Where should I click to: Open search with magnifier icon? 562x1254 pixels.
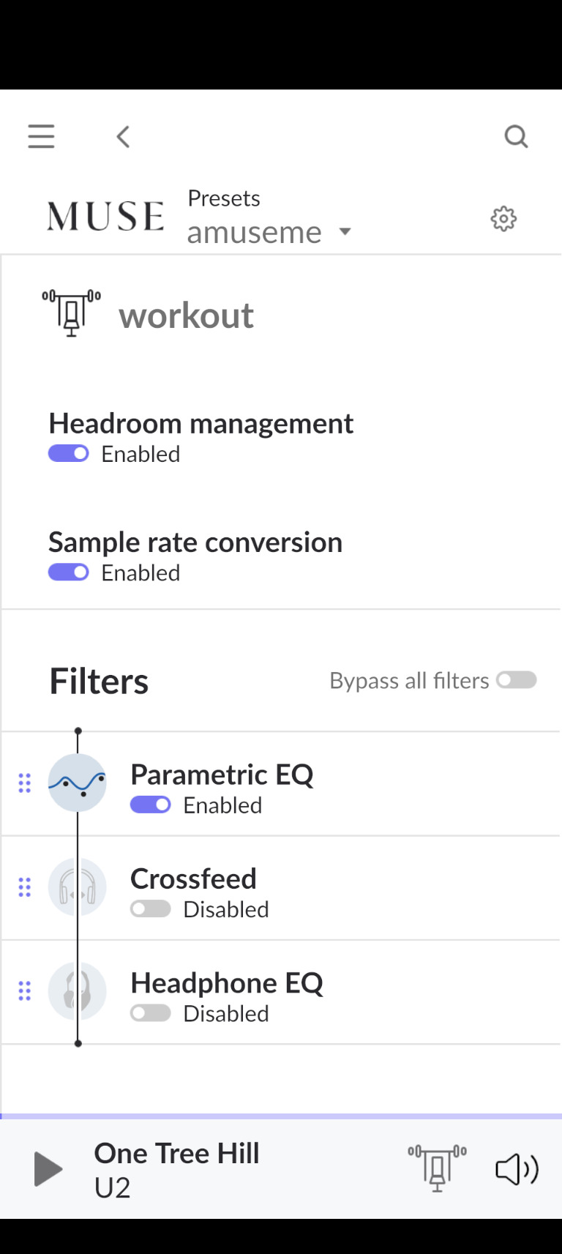[516, 136]
